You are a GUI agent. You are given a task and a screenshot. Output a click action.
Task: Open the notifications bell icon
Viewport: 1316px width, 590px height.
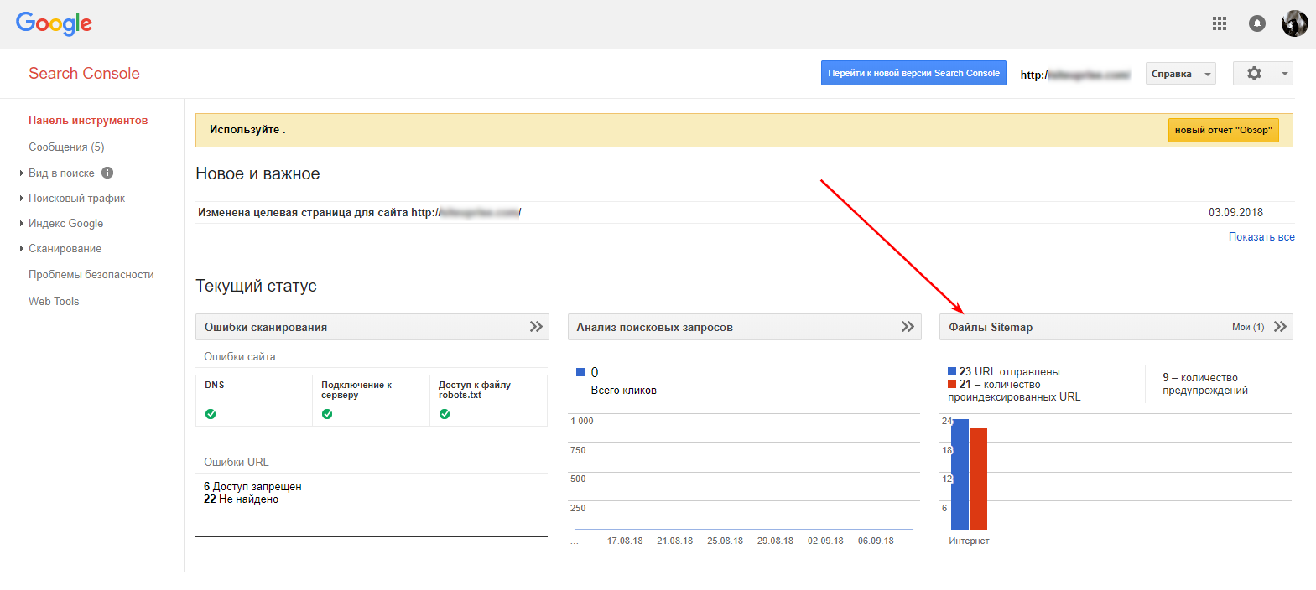(1257, 23)
